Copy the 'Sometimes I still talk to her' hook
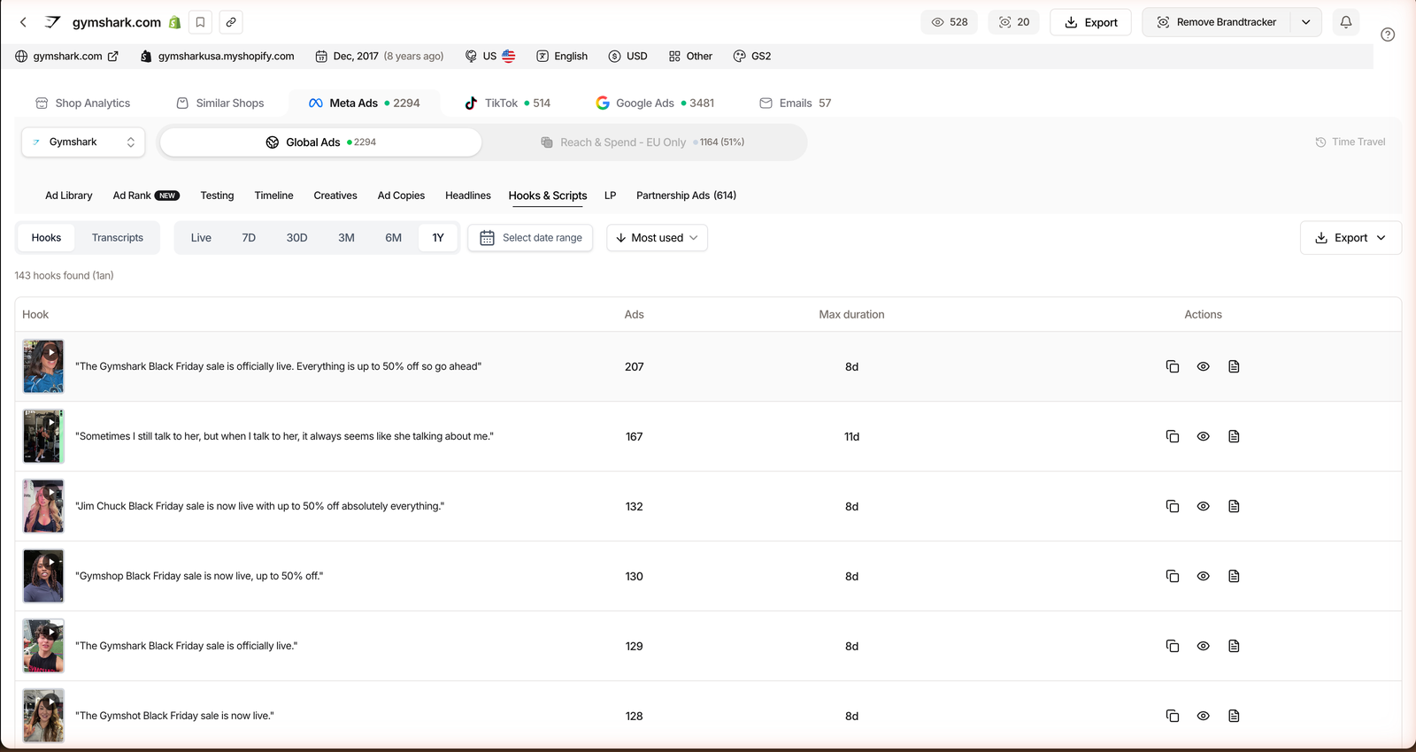 (1173, 436)
